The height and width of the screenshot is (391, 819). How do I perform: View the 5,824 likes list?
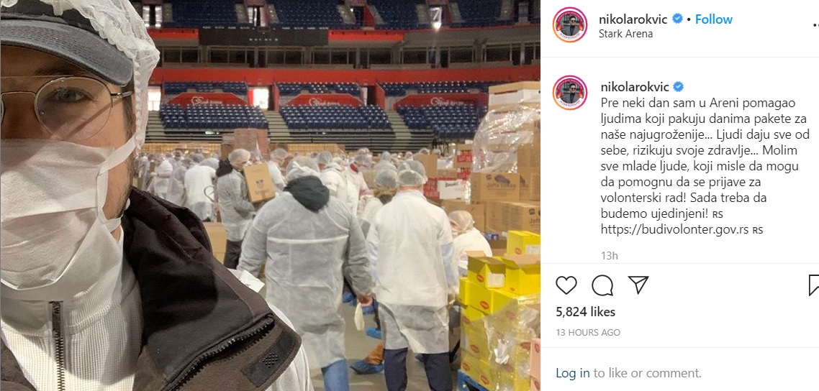(x=586, y=312)
